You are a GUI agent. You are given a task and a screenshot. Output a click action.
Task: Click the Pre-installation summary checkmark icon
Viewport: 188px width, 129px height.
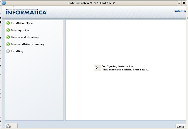pos(8,44)
